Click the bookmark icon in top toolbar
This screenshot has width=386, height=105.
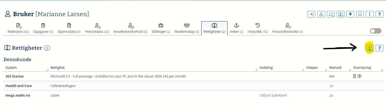(x=360, y=14)
